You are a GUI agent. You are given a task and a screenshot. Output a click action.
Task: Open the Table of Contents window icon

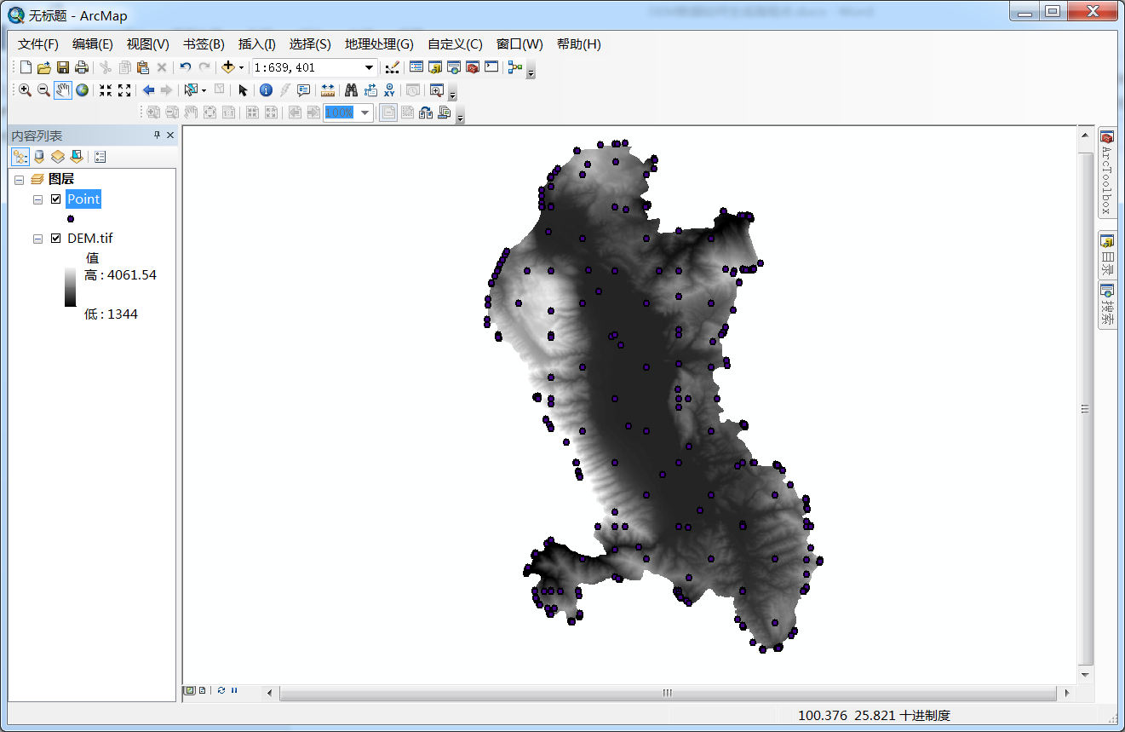pyautogui.click(x=416, y=66)
